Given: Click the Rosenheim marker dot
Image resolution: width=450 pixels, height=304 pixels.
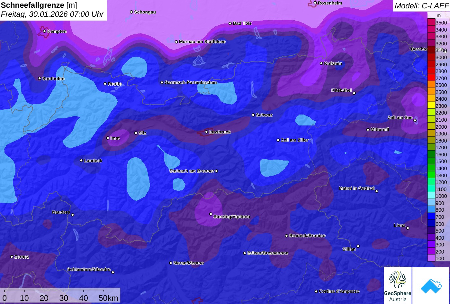Looking at the screenshot, I should pyautogui.click(x=315, y=3).
